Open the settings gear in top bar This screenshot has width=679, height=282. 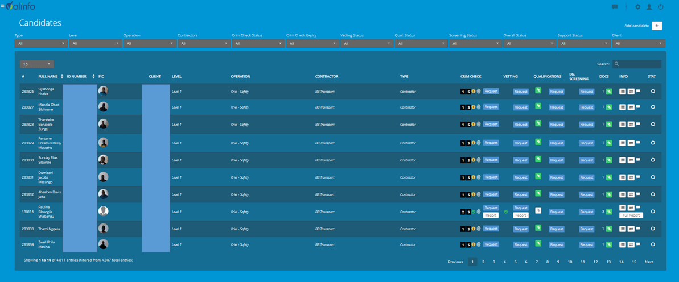tap(637, 7)
